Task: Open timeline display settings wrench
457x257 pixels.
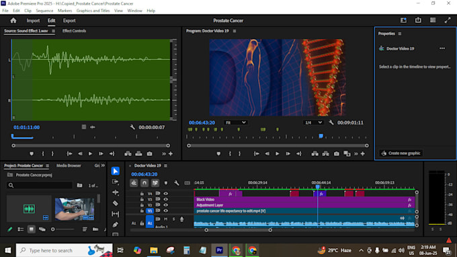Action: pyautogui.click(x=177, y=183)
